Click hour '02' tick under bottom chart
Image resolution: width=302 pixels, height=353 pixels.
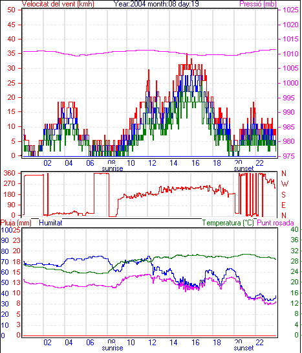47,343
